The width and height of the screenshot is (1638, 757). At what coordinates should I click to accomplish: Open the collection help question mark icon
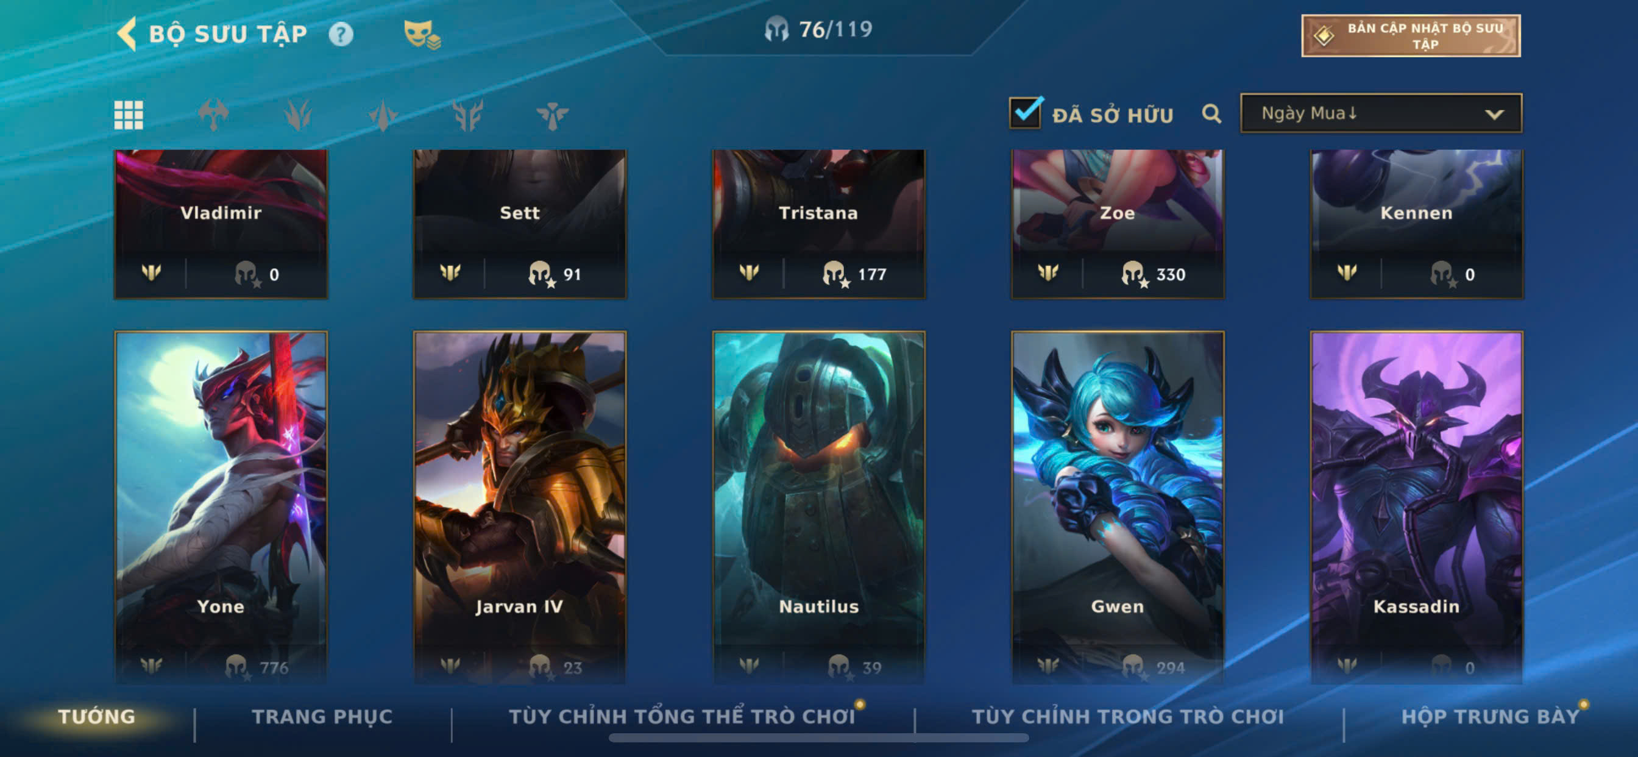pyautogui.click(x=341, y=34)
